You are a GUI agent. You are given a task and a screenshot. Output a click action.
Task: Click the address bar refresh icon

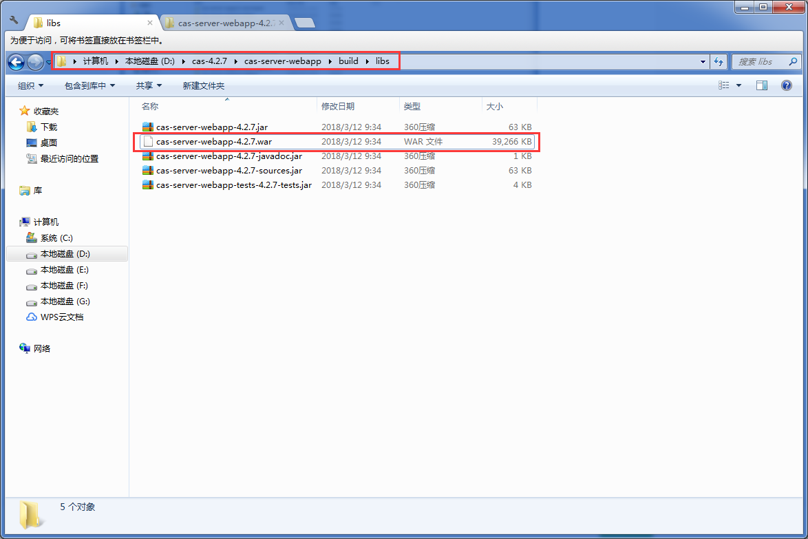point(719,62)
